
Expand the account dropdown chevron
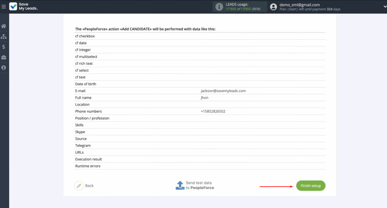[x=385, y=7]
